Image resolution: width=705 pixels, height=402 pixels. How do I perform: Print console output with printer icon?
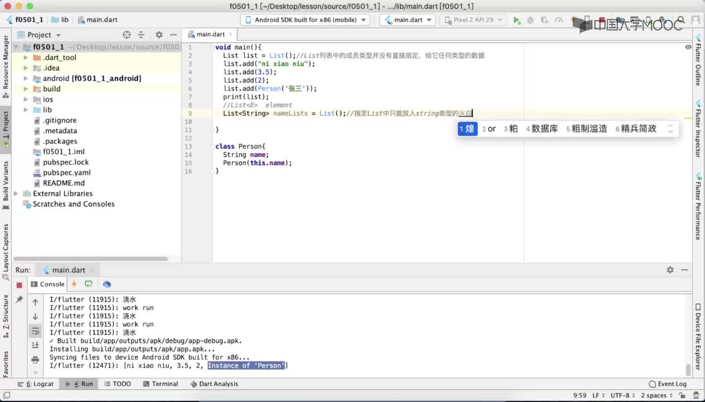click(35, 360)
